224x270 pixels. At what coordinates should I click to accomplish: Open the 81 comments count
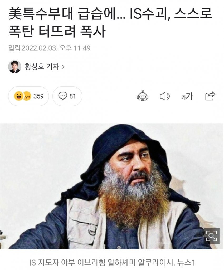[x=72, y=96]
